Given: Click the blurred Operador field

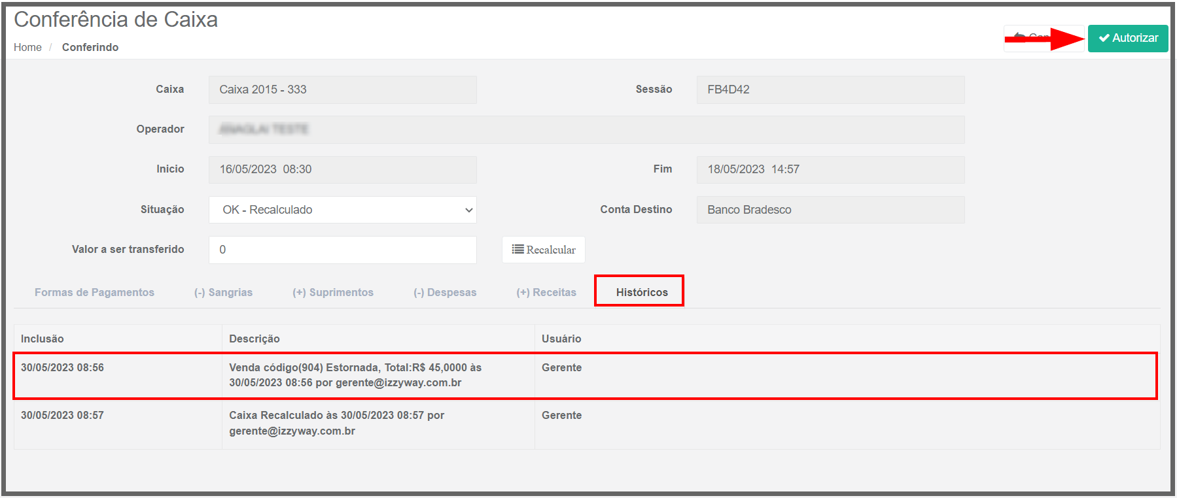Looking at the screenshot, I should click(586, 129).
